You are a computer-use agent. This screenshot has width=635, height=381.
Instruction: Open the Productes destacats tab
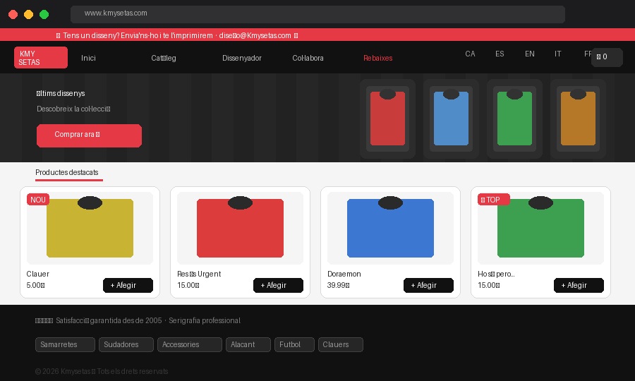[69, 173]
